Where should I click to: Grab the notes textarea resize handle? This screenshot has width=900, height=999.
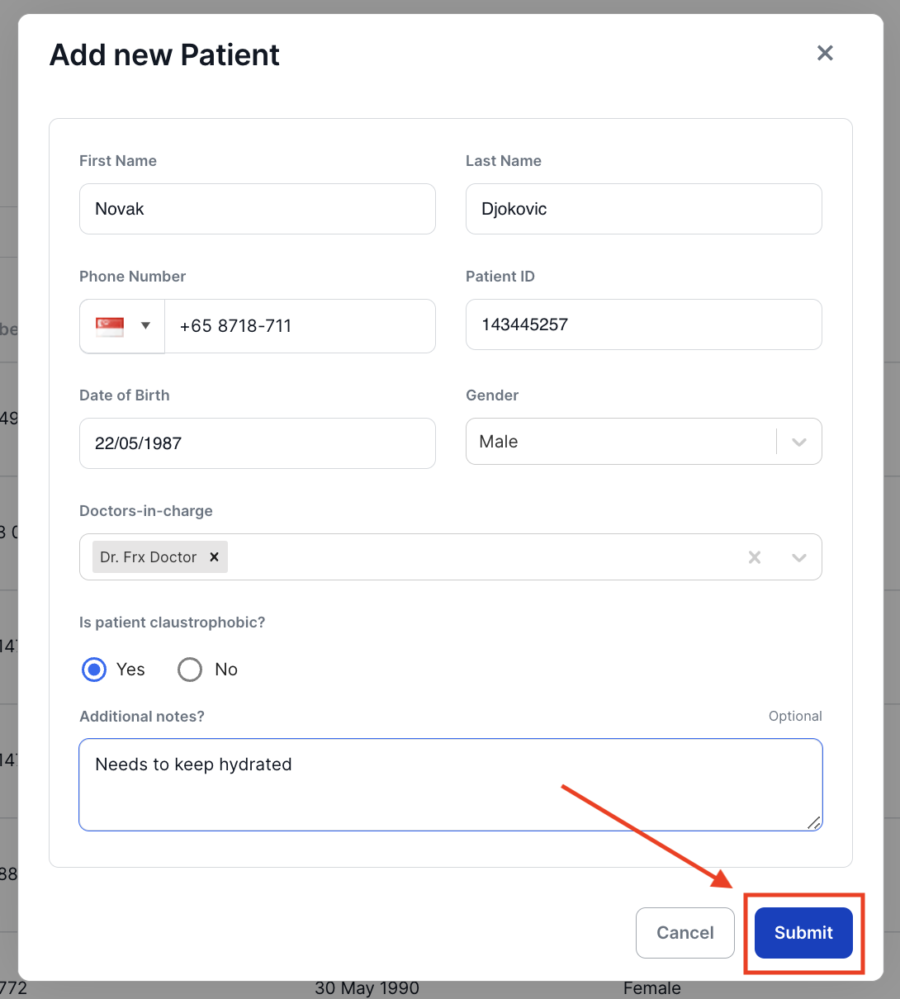click(814, 822)
